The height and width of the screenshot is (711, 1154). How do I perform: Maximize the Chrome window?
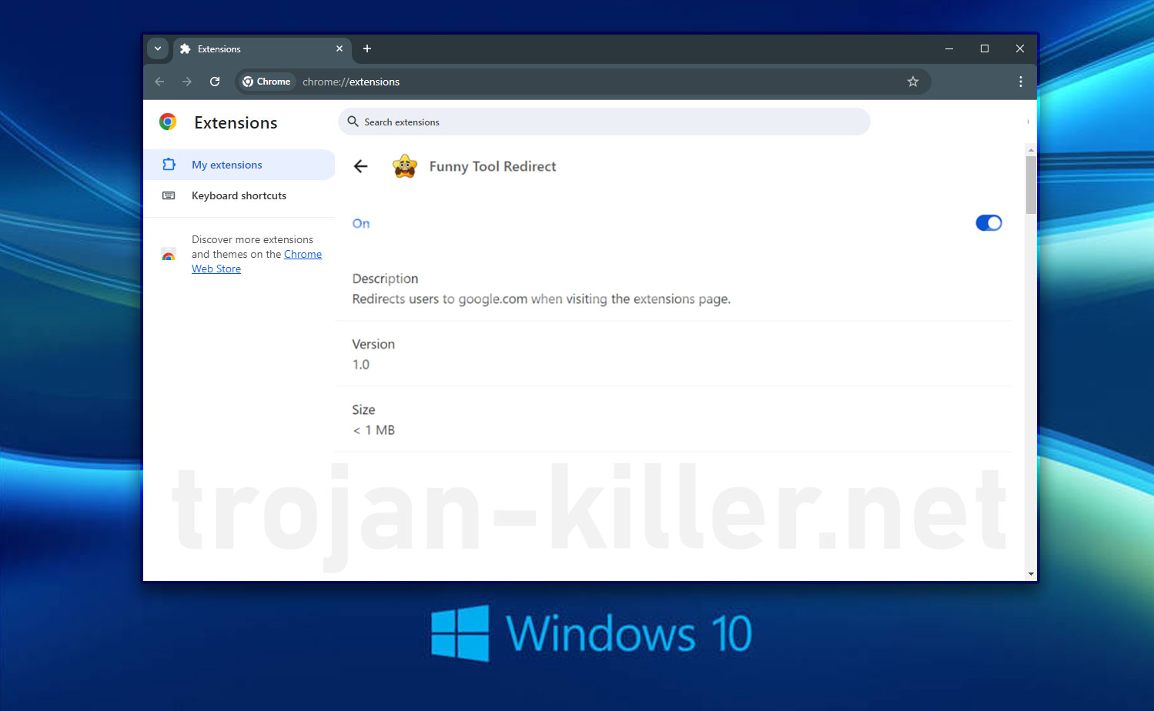[985, 48]
